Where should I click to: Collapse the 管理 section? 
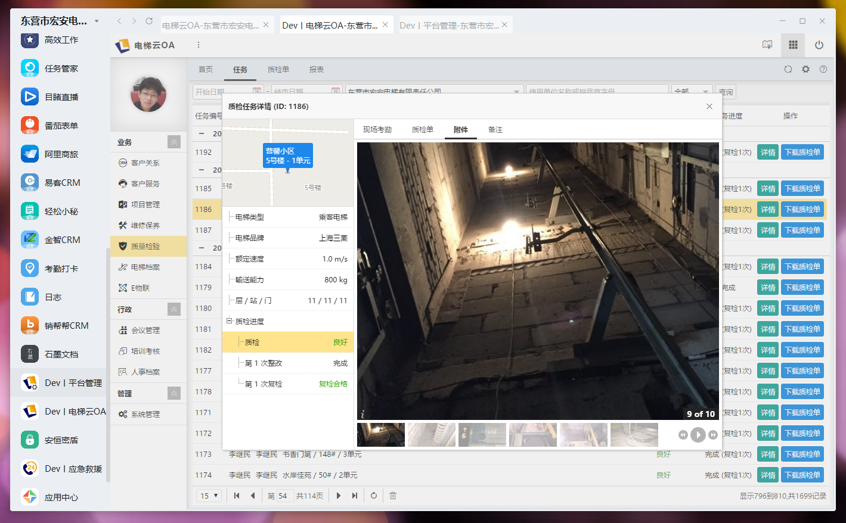point(174,393)
